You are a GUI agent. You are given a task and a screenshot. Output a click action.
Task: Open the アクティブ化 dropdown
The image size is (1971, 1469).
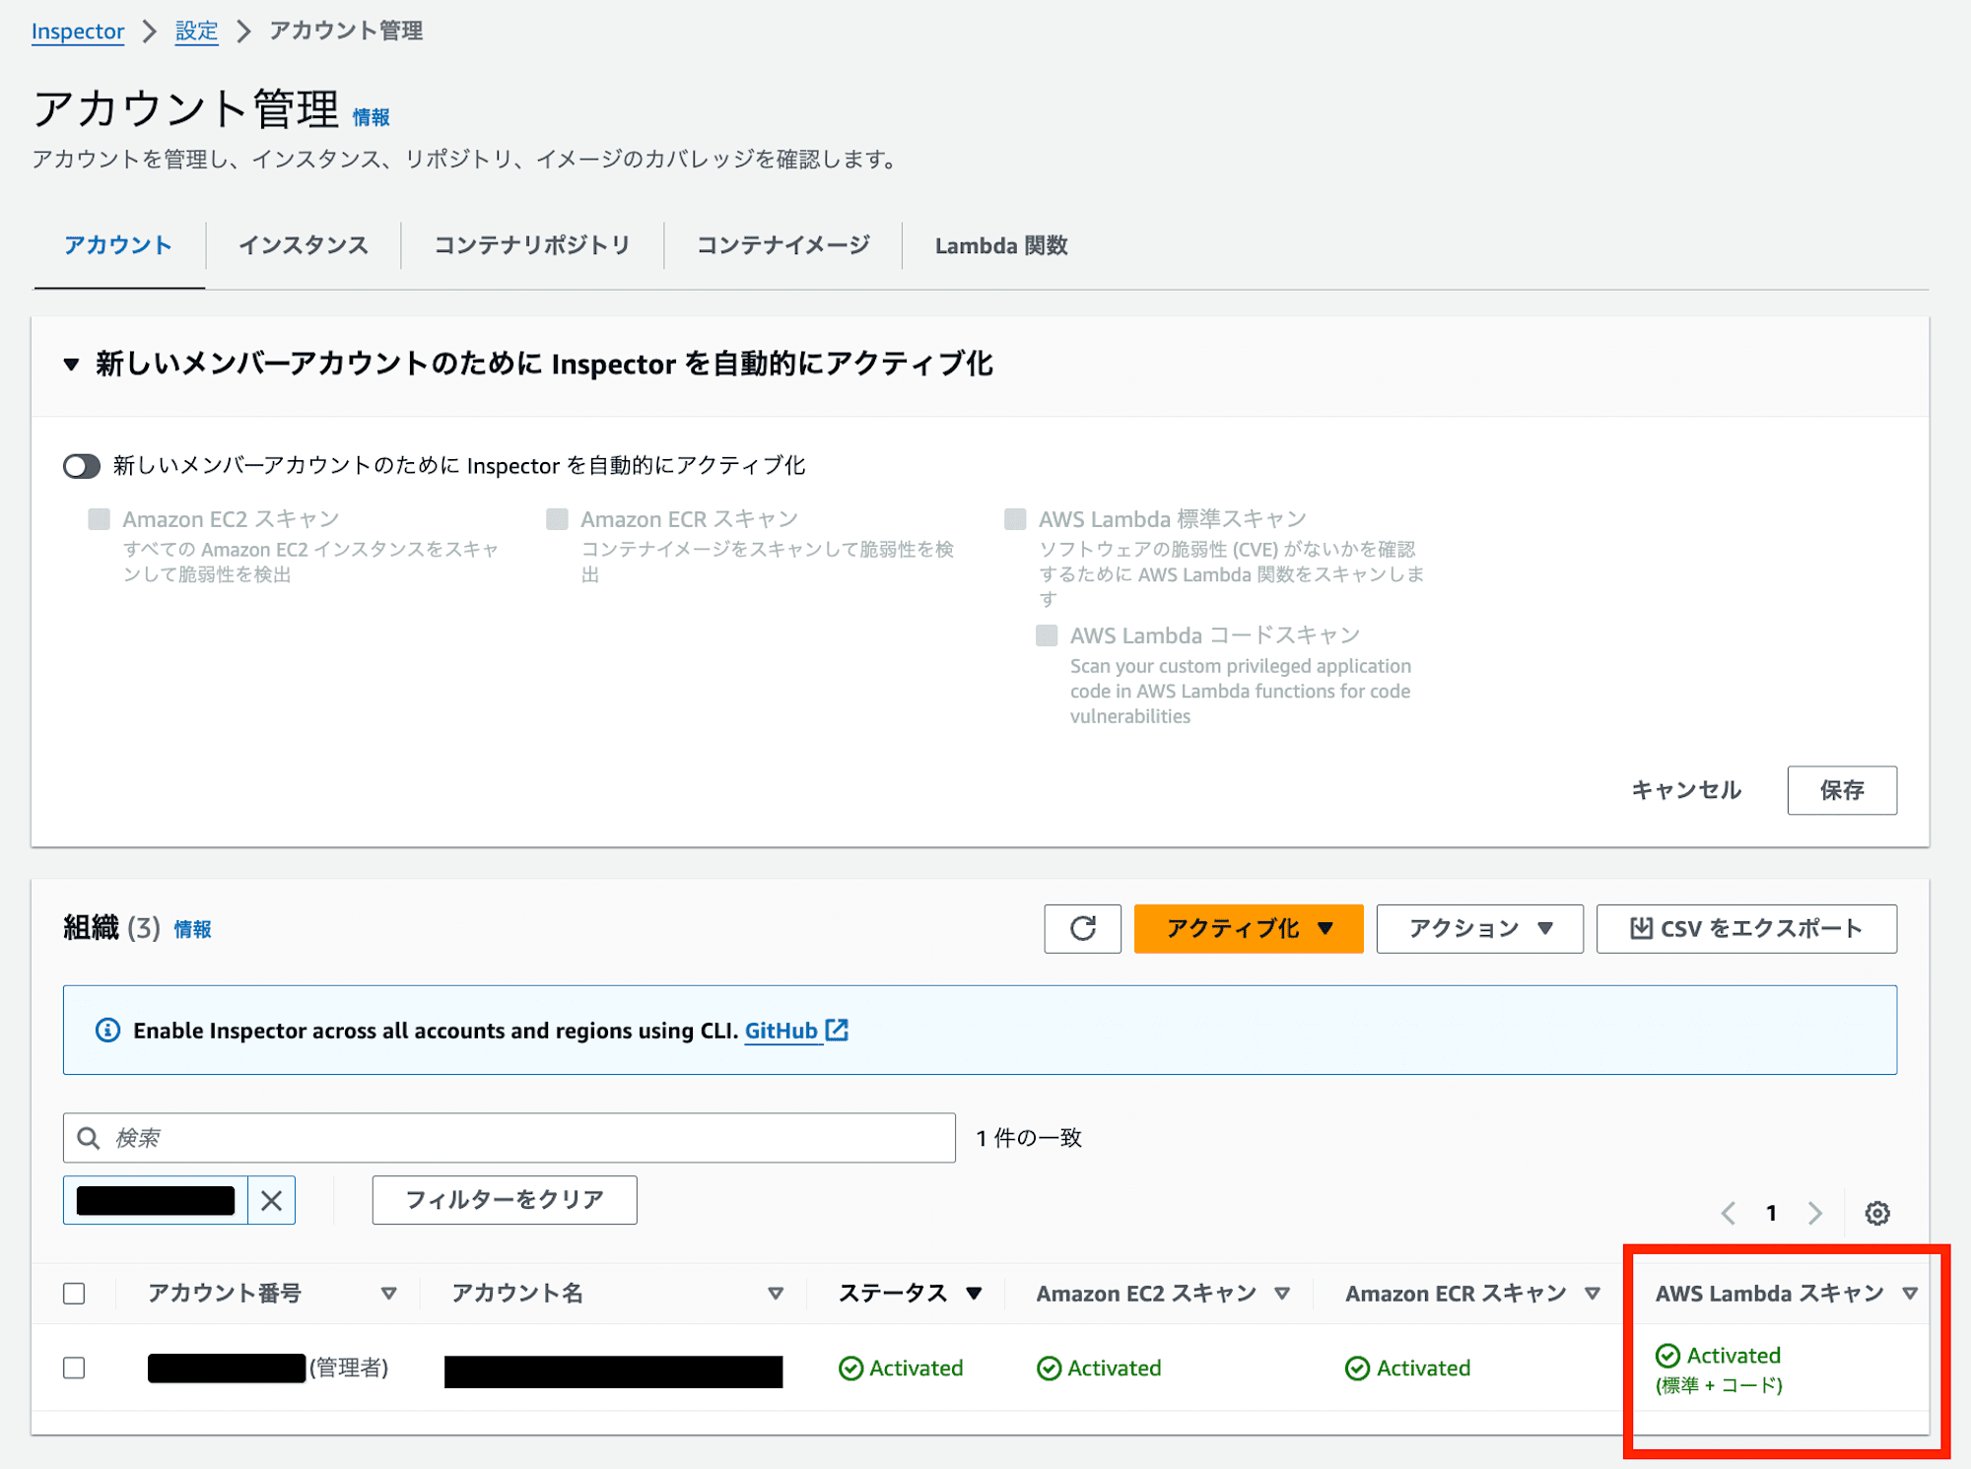(x=1249, y=928)
